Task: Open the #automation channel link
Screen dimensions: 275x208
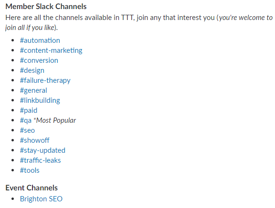Action: 40,40
